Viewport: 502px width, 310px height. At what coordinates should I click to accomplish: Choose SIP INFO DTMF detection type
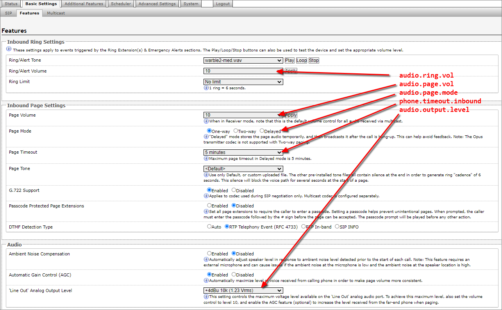point(337,227)
